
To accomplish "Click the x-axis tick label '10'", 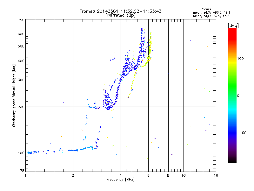I will tap(184, 175).
